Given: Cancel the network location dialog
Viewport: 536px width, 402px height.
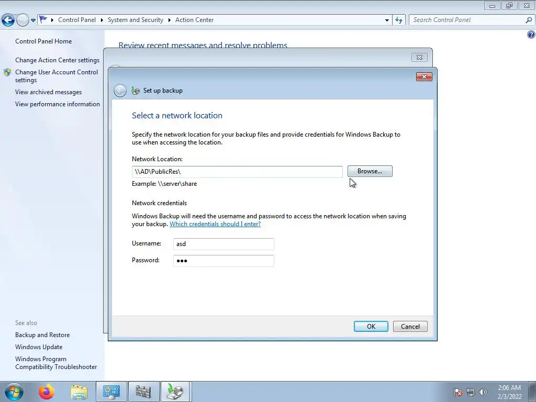Looking at the screenshot, I should point(410,327).
